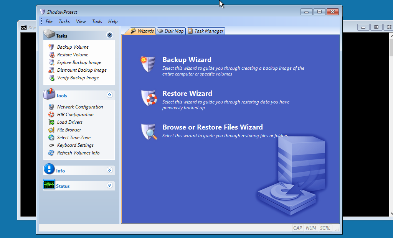Click the Backup Volume task link

(x=73, y=47)
